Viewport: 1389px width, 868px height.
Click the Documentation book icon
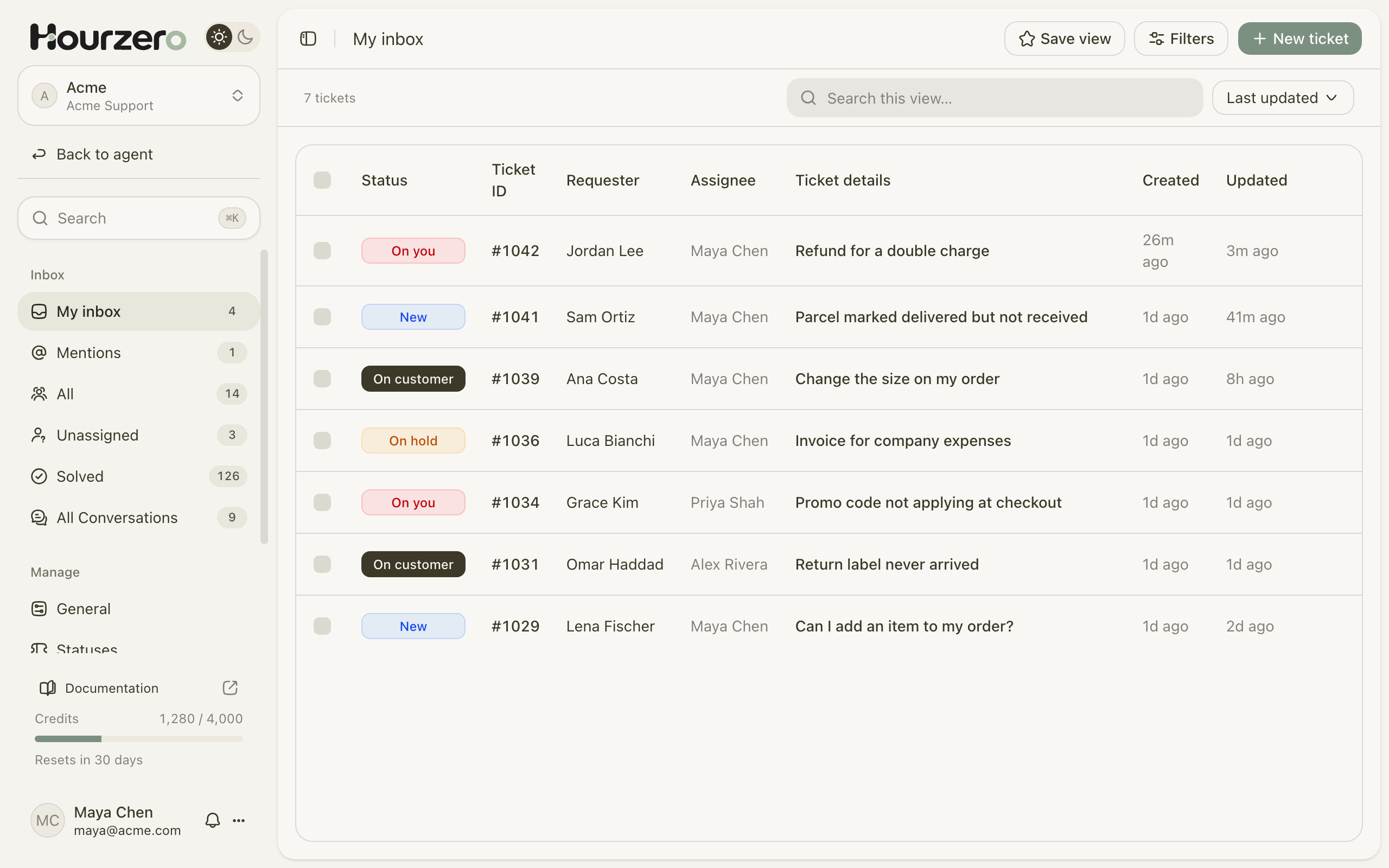[48, 688]
